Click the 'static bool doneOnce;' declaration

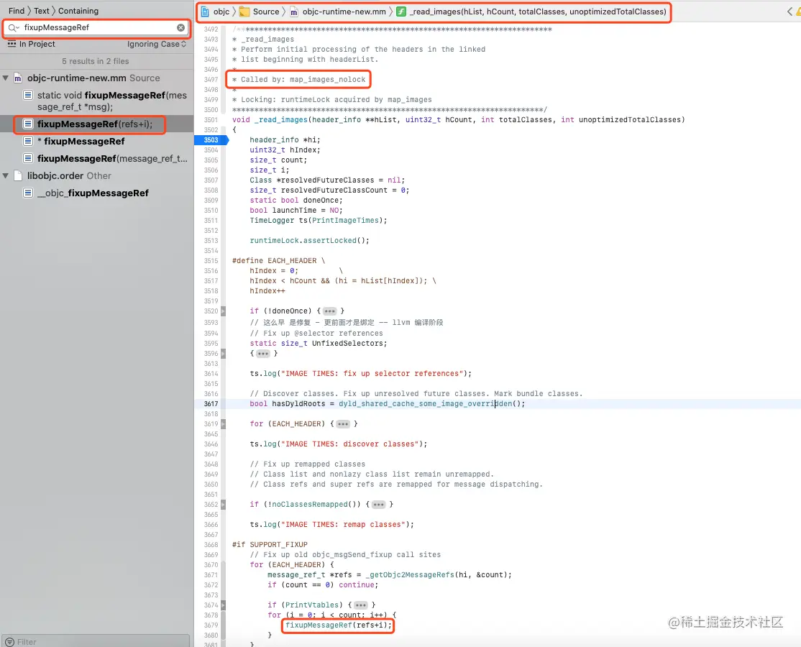pos(296,201)
